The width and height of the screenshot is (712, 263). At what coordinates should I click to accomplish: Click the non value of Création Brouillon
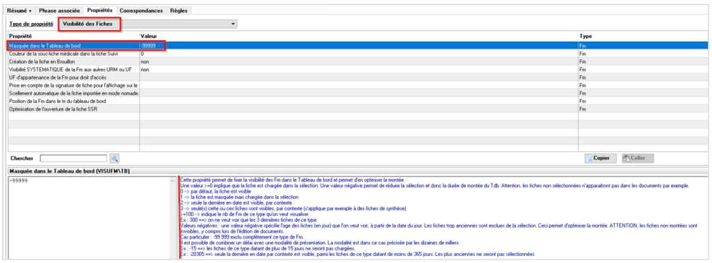point(359,61)
